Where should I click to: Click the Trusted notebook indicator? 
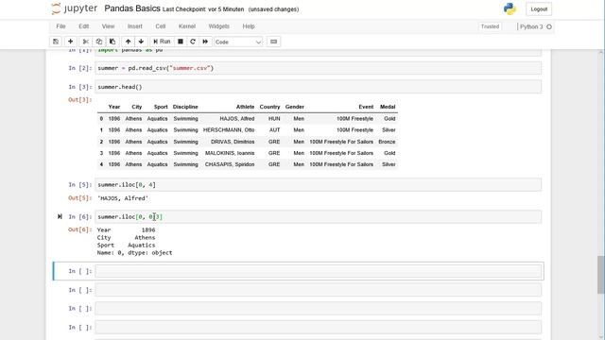[490, 26]
